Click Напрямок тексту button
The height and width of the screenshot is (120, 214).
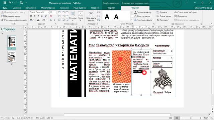tap(11, 16)
